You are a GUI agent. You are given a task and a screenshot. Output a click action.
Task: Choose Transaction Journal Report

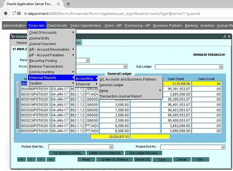130,96
